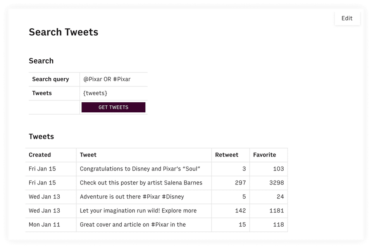Screen dimensions: 372x248
Task: Select the {tweets} value cell
Action: pyautogui.click(x=113, y=93)
